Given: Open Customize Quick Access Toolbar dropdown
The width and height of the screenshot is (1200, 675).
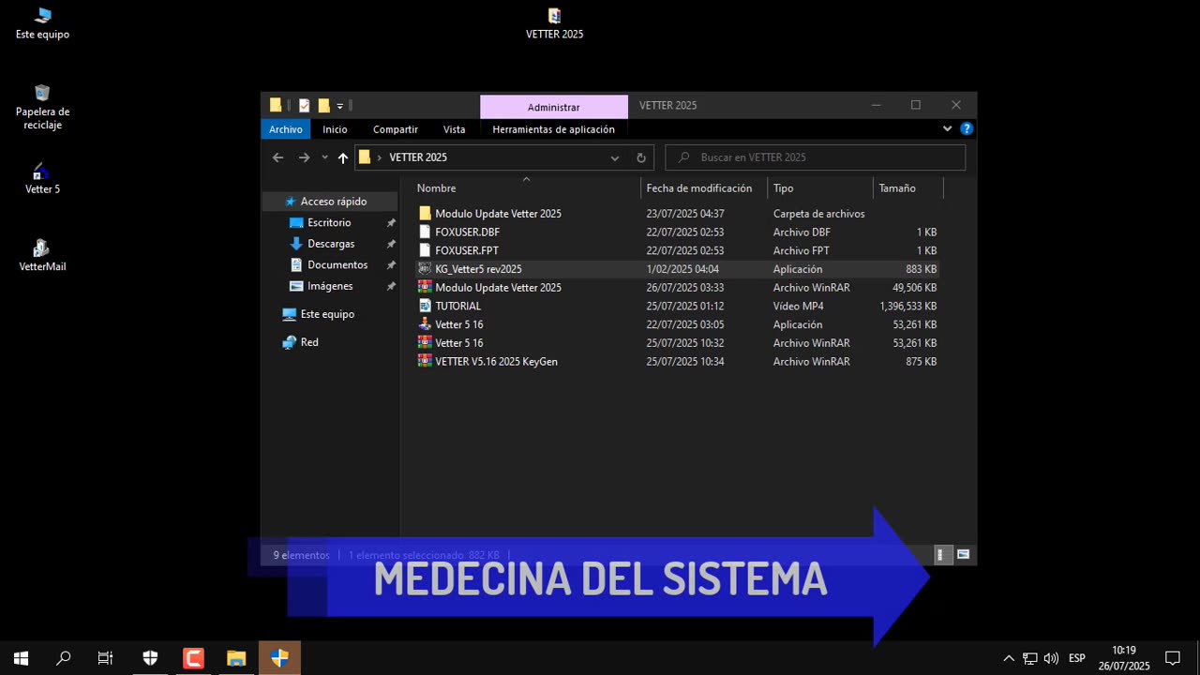Looking at the screenshot, I should (x=340, y=106).
